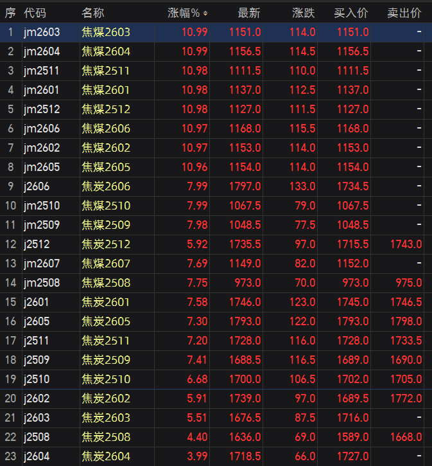
Task: Click the 序 column header
Action: click(10, 13)
